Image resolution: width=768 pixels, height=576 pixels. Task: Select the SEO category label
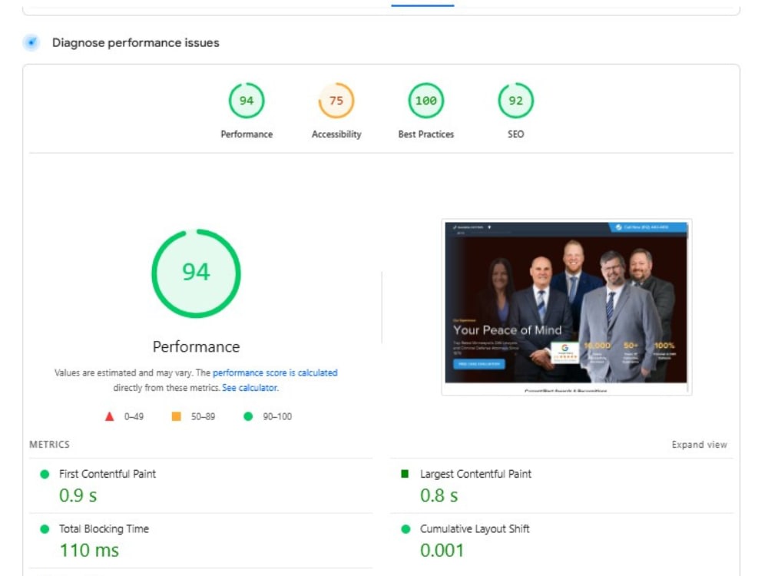[515, 134]
